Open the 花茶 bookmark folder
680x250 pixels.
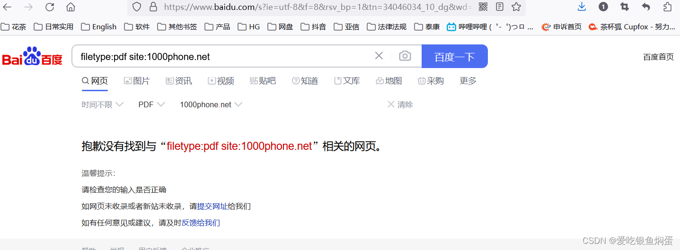(14, 26)
